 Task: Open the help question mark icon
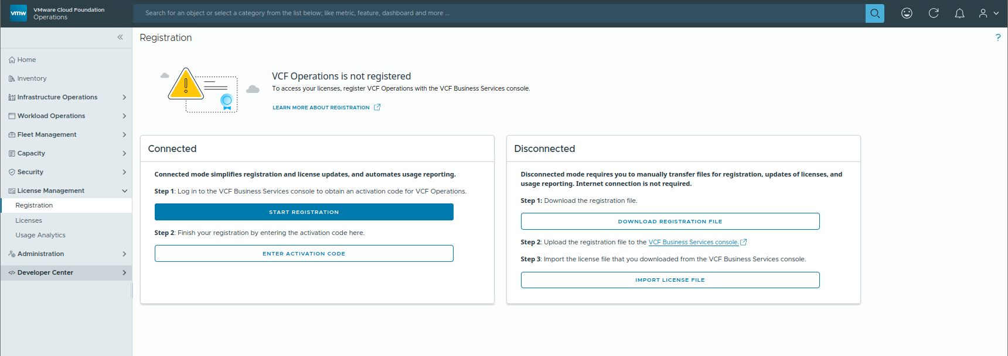point(998,37)
